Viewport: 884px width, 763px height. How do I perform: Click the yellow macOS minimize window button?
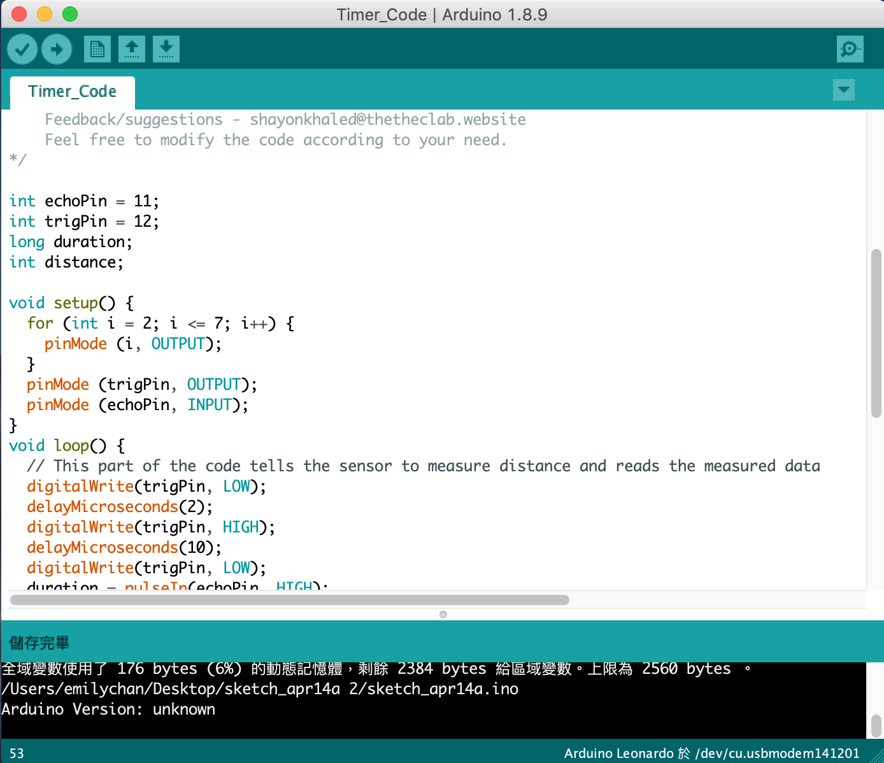click(x=45, y=14)
